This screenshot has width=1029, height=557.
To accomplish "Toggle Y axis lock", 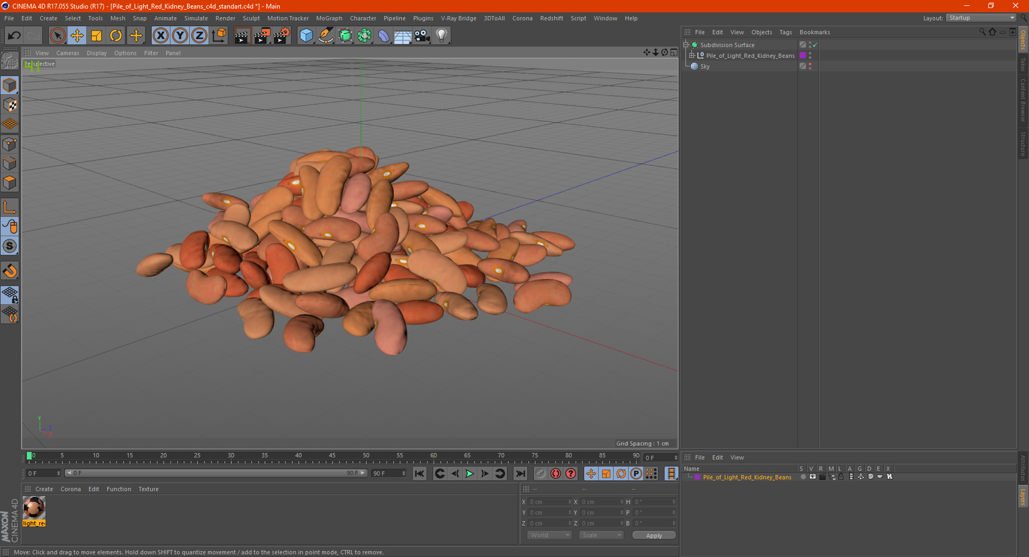I will pos(180,36).
